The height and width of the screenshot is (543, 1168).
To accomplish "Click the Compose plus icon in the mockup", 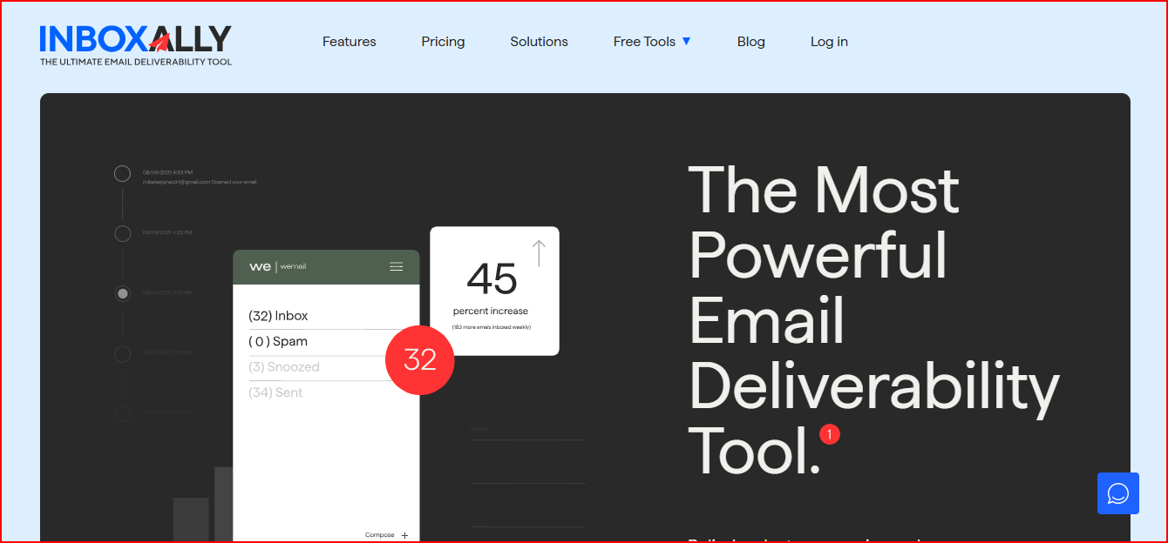I will coord(404,535).
